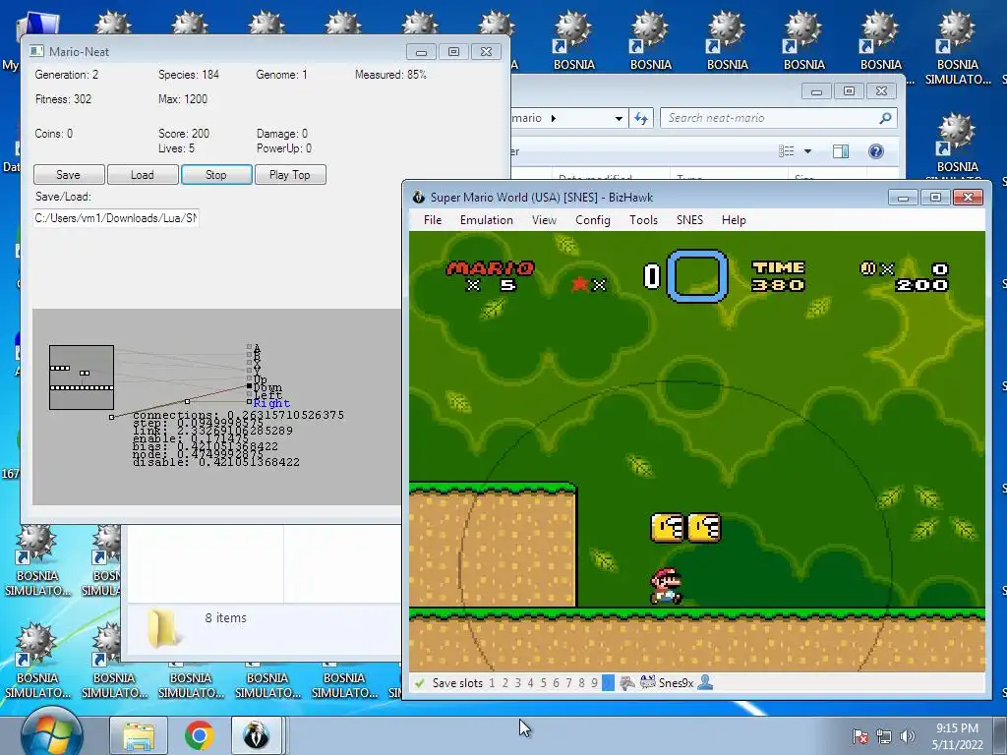
Task: Select save slot 4 in BizHawk status bar
Action: (530, 683)
